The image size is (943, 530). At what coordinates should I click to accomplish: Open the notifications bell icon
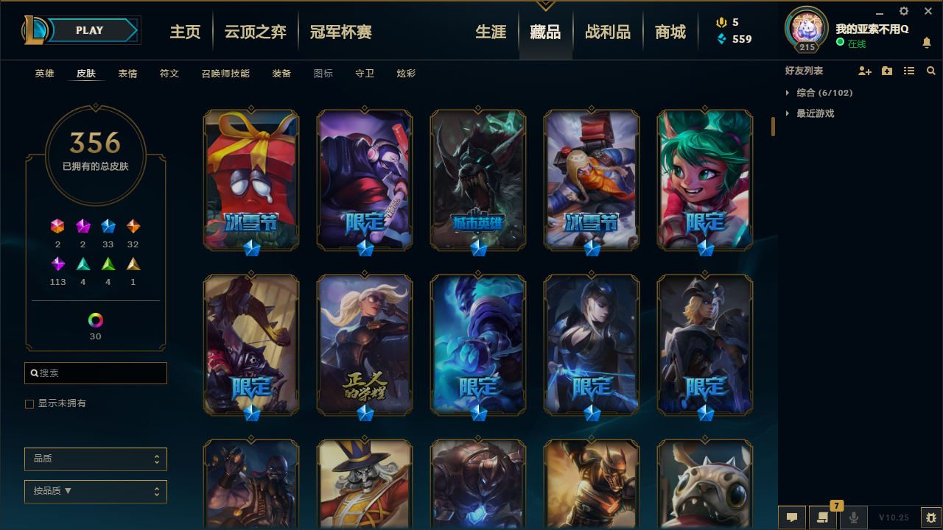tap(927, 43)
